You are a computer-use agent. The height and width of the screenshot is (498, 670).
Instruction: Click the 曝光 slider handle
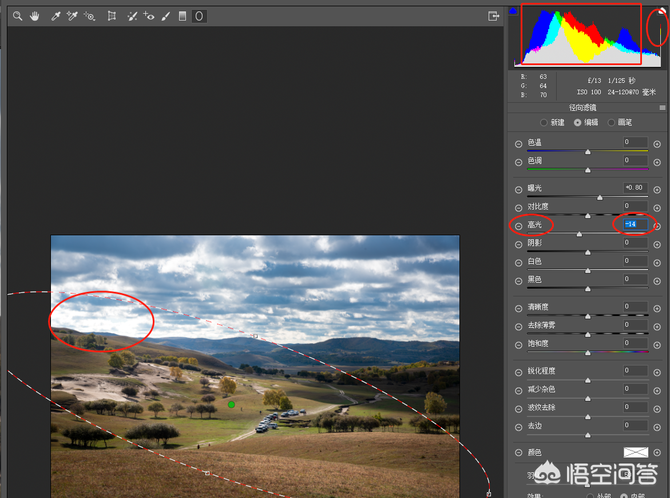click(600, 198)
